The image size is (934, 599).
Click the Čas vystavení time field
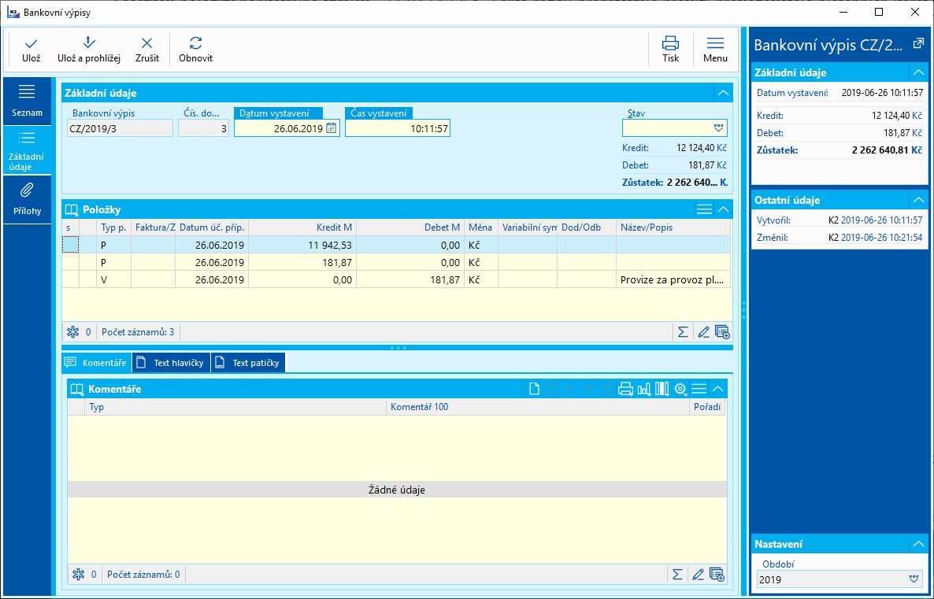pos(398,128)
